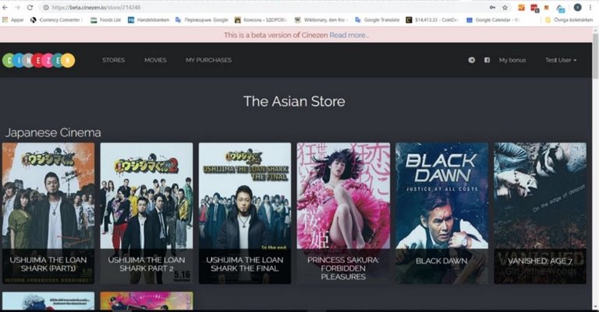The height and width of the screenshot is (312, 599).
Task: Open Ushijima the Loan Shark Part 2 poster
Action: tap(147, 213)
